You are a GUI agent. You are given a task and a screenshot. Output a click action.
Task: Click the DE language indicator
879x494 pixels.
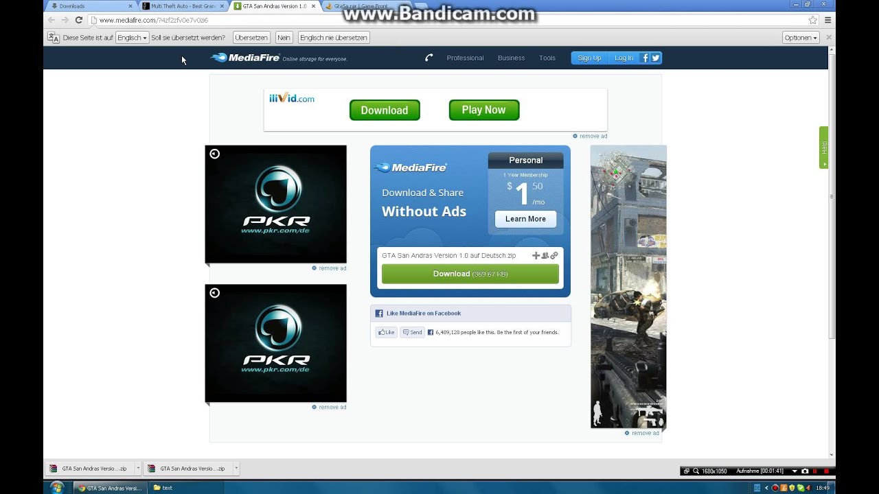tap(757, 488)
